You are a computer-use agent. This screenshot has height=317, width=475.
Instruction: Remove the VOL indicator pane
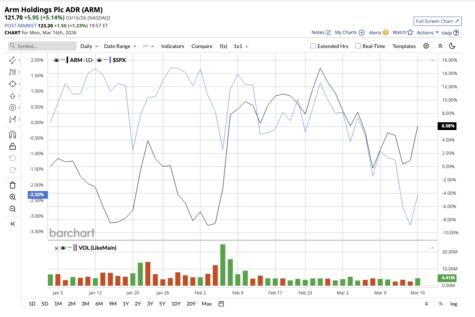(x=56, y=248)
